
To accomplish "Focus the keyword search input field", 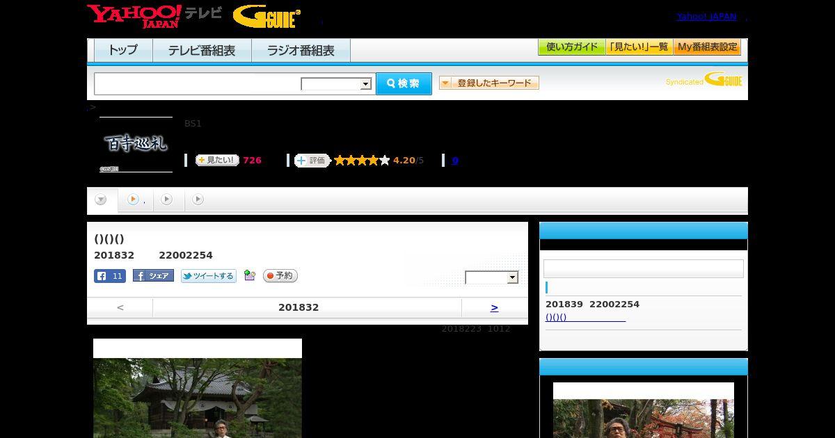I will [197, 83].
